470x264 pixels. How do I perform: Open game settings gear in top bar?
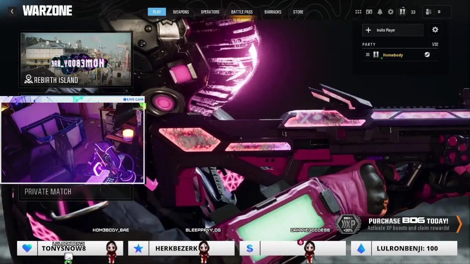(x=391, y=12)
